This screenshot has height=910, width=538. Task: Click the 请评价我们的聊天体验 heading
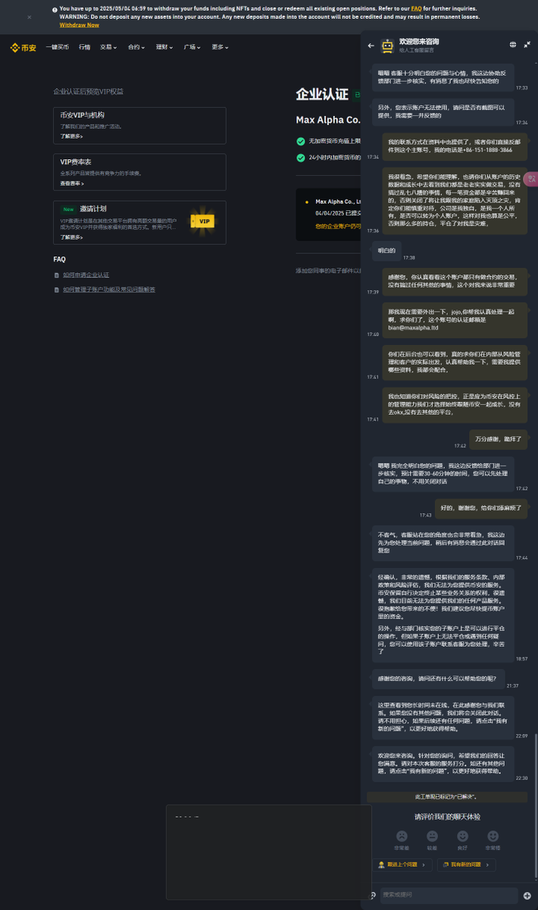(447, 817)
